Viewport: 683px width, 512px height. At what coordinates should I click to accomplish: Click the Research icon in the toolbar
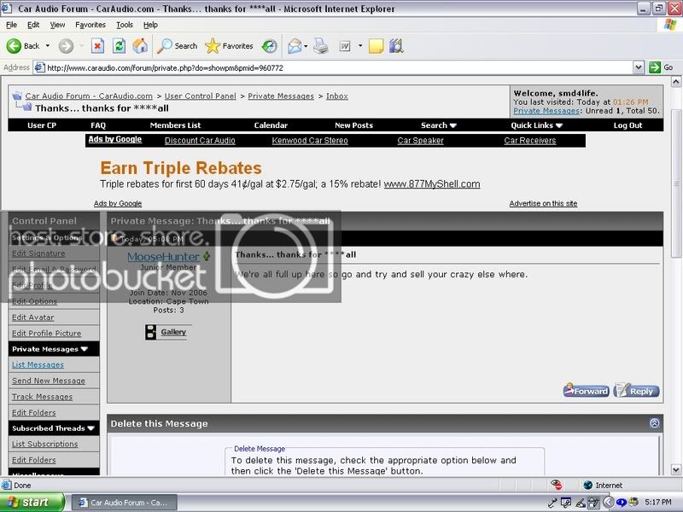396,46
